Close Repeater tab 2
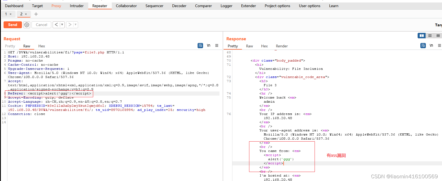The image size is (442, 181). (26, 14)
